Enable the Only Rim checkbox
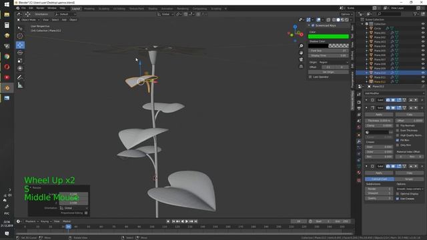This screenshot has height=240, width=427. (x=398, y=145)
